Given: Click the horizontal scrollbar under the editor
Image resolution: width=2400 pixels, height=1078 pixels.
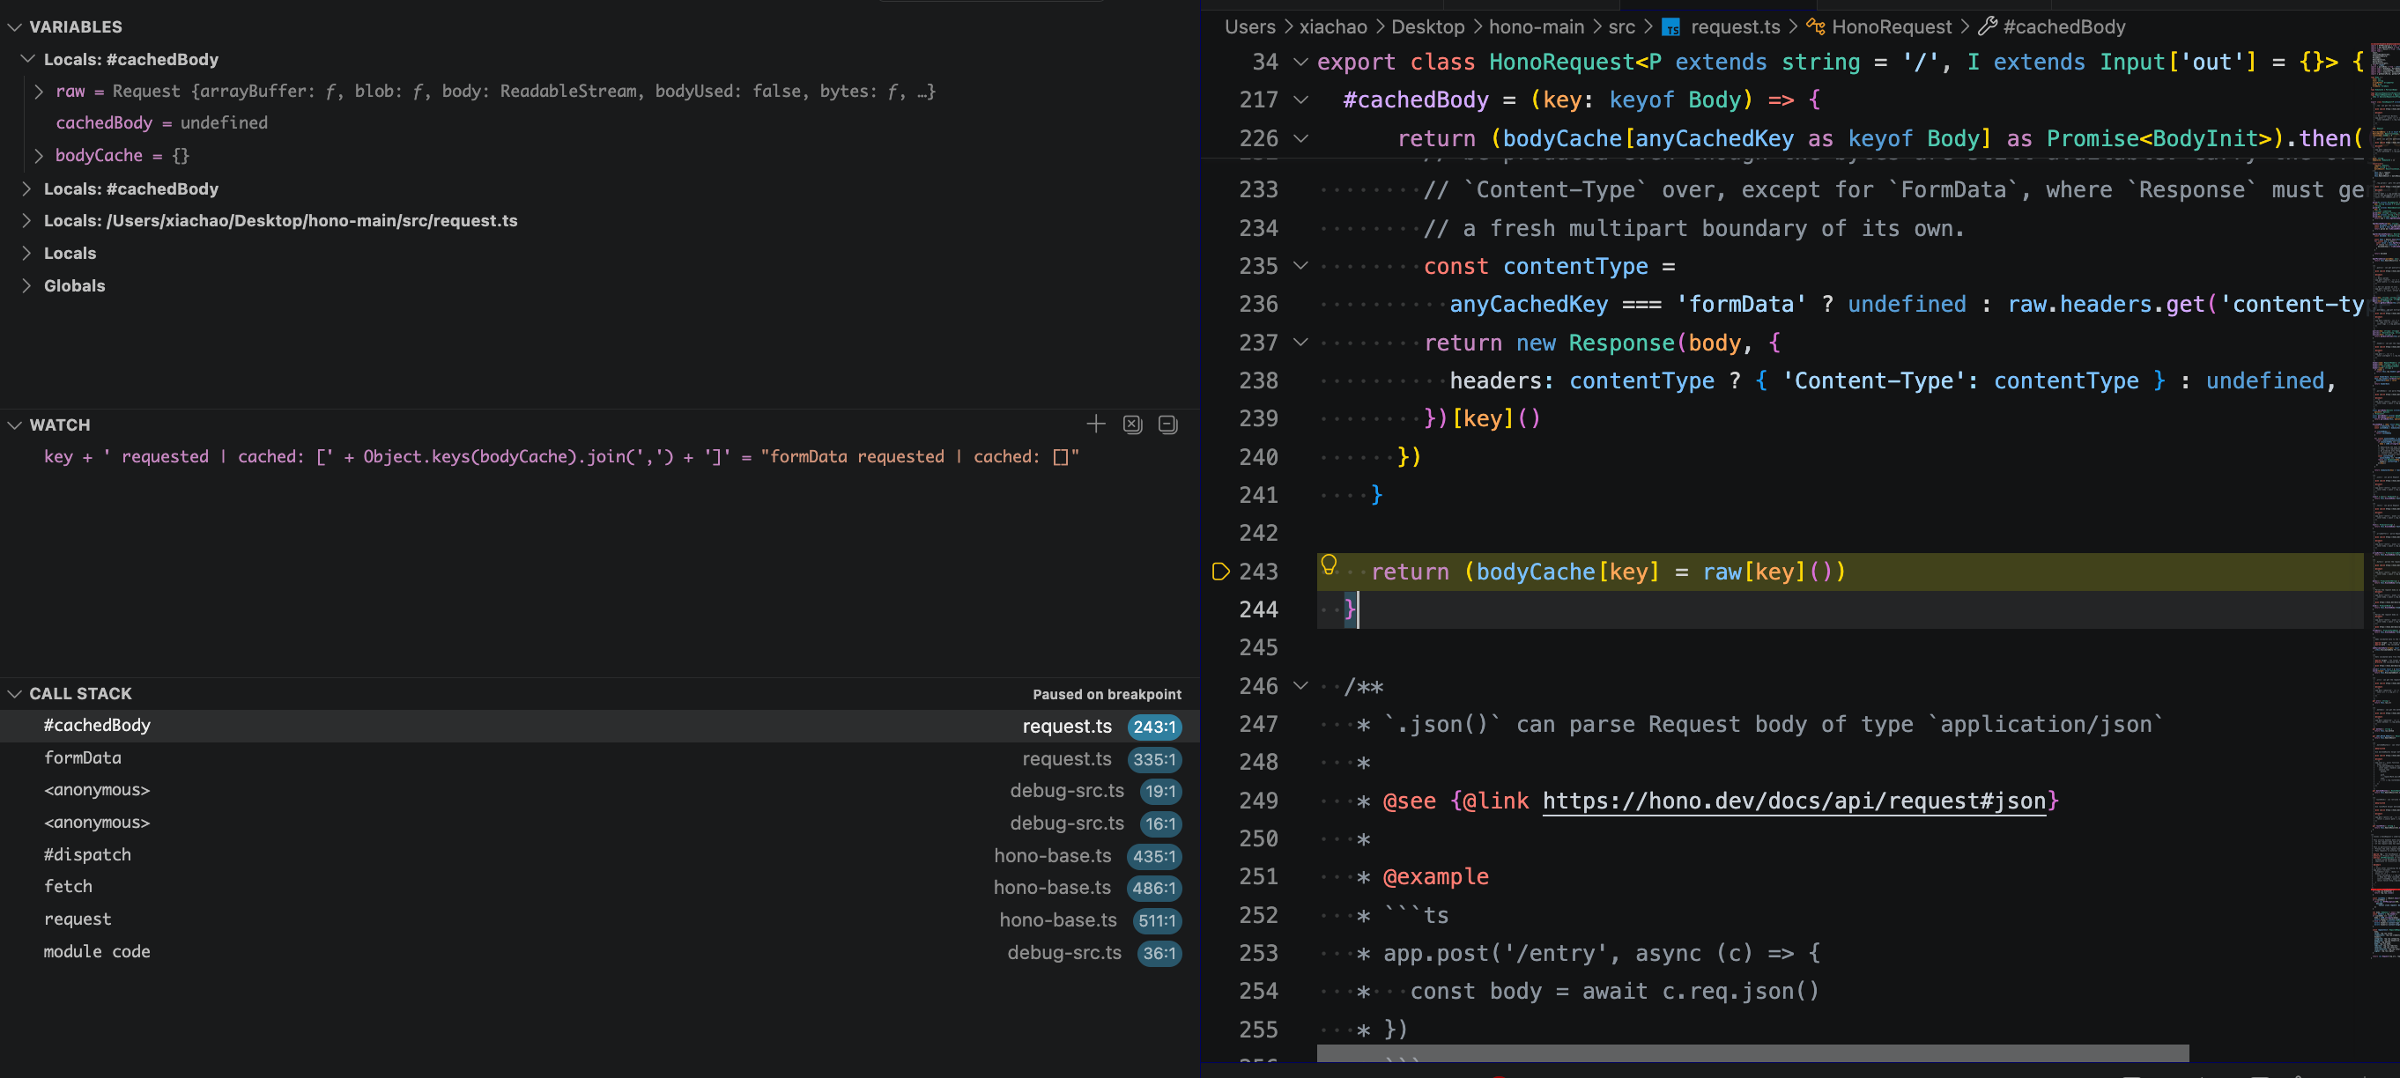Looking at the screenshot, I should [x=1752, y=1052].
